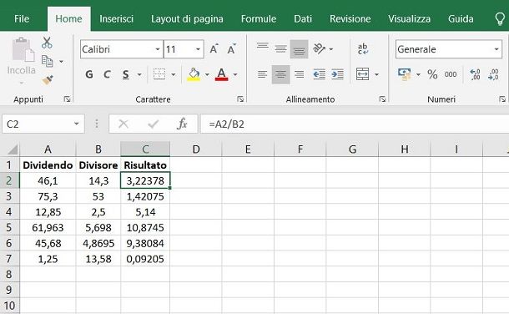509x314 pixels.
Task: Open the File tab
Action: (x=22, y=18)
